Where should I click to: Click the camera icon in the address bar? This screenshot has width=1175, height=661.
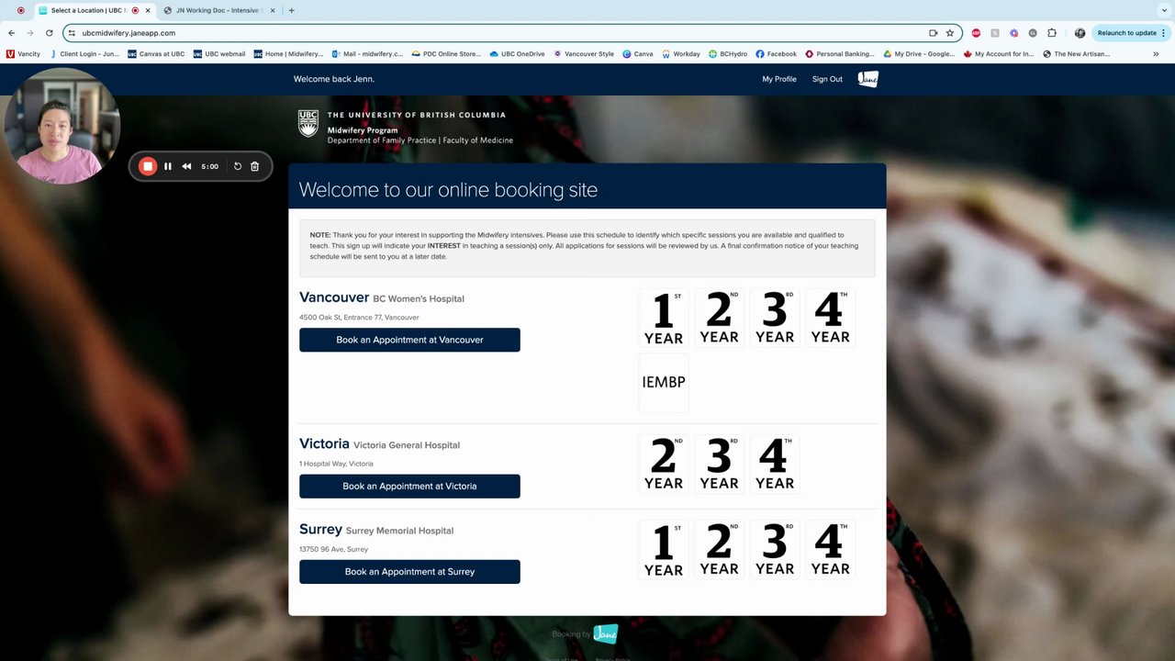(933, 33)
